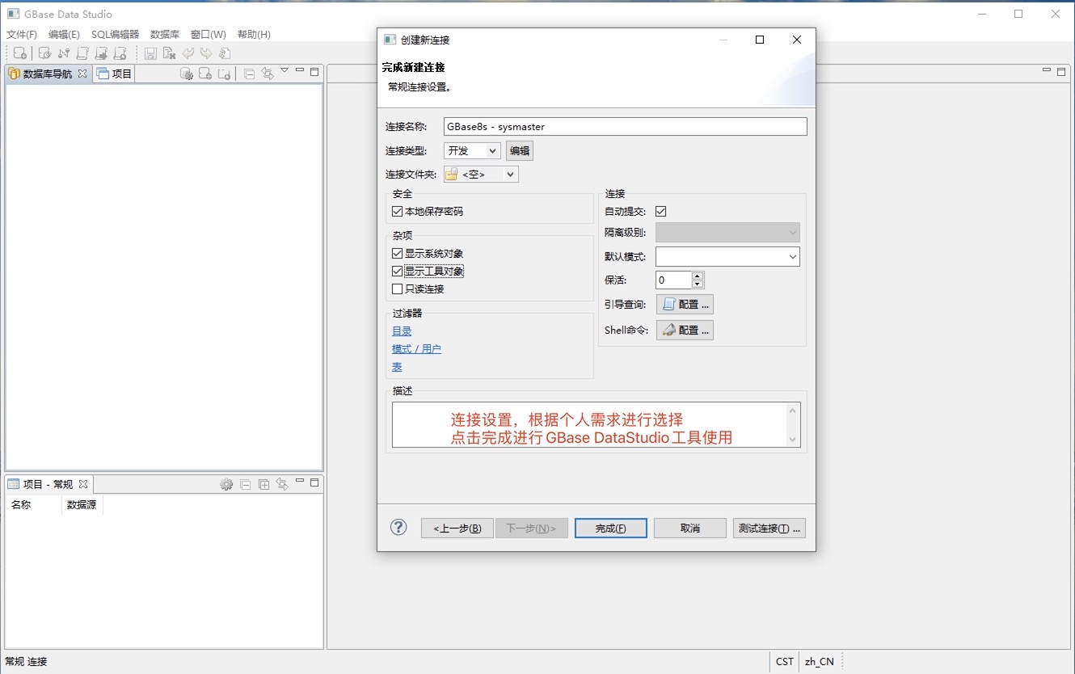Viewport: 1075px width, 674px height.
Task: Click 配置 button for Shell命令
Action: 685,330
